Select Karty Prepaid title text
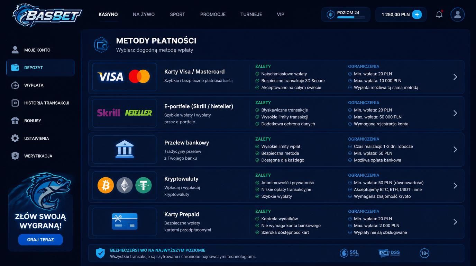 [182, 214]
